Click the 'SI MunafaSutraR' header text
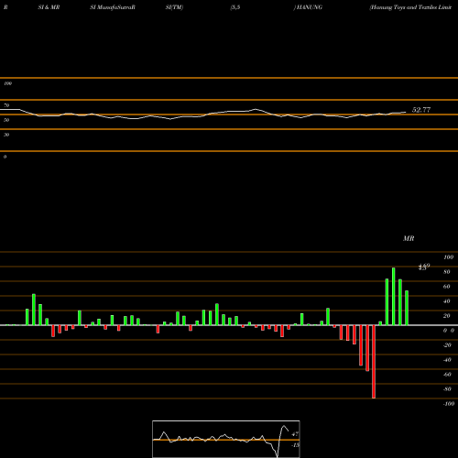 pos(113,7)
